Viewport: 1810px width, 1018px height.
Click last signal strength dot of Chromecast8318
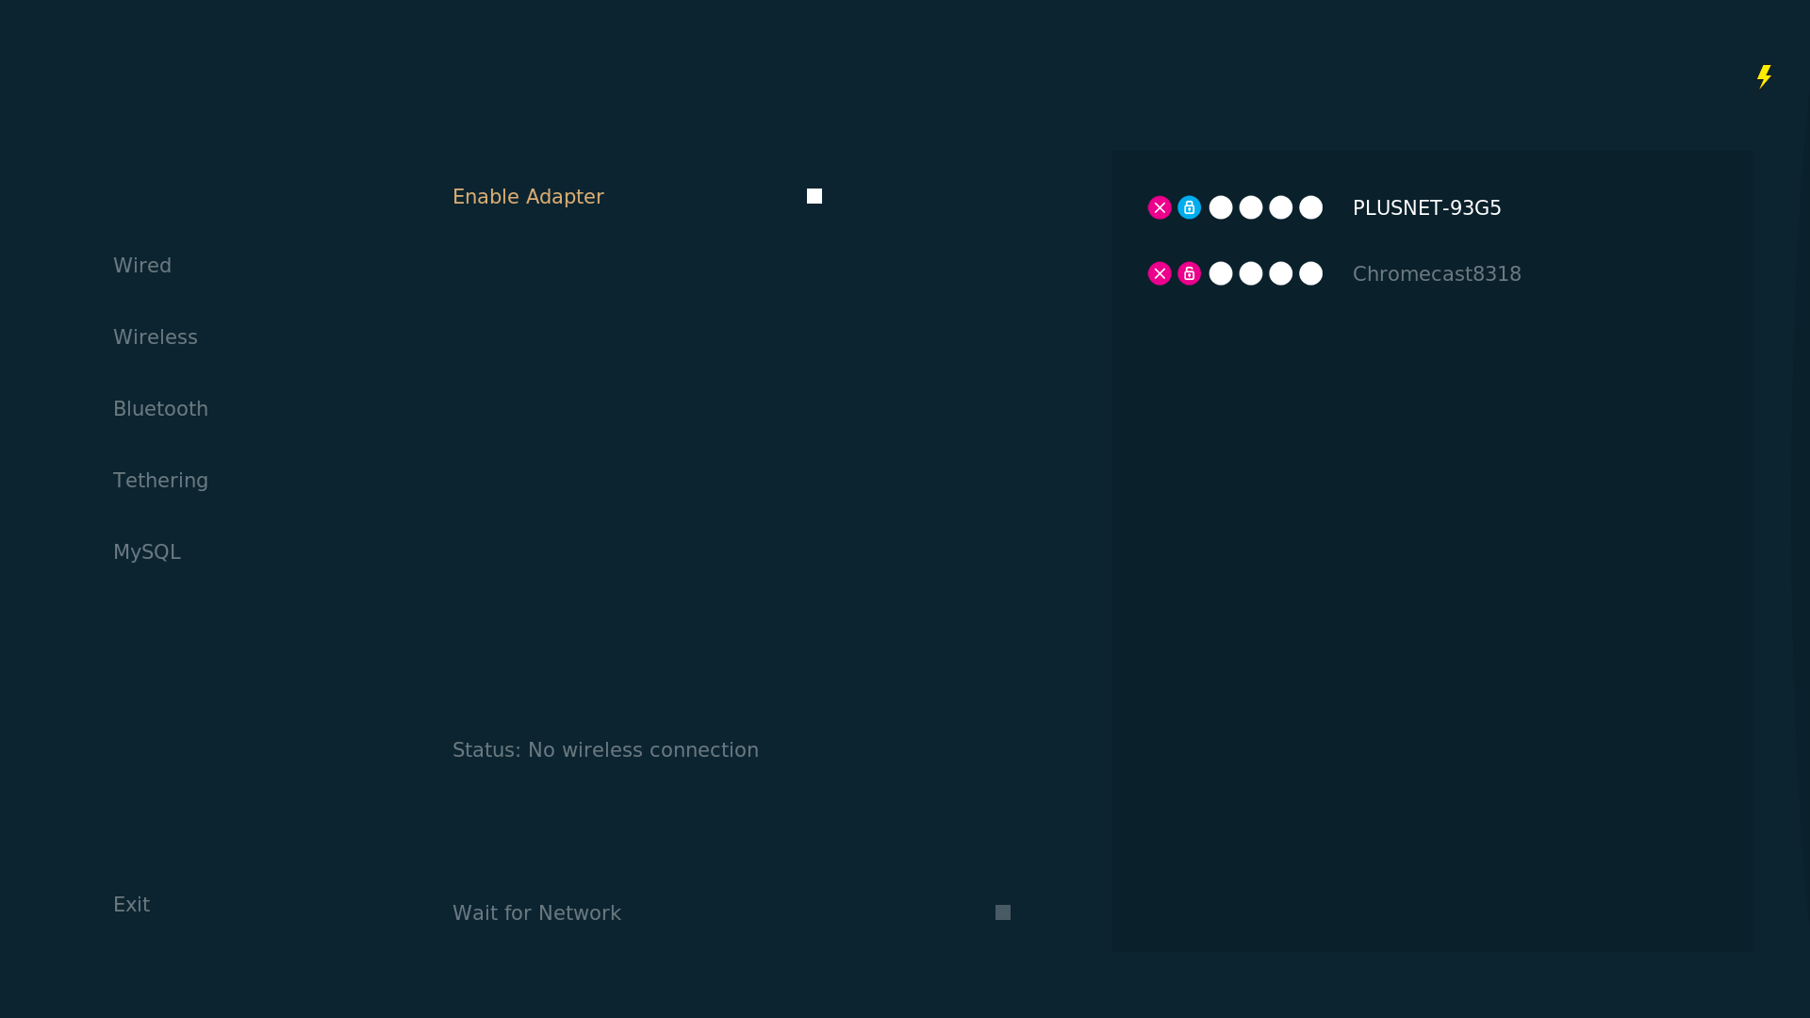[1310, 273]
